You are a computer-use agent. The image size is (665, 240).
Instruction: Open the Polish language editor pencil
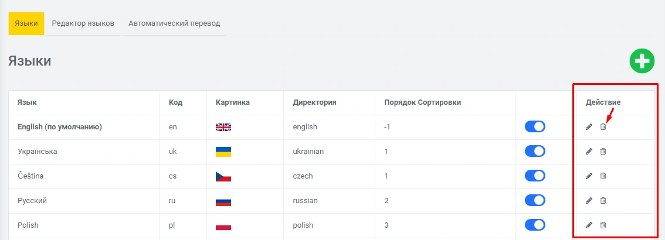coord(589,225)
